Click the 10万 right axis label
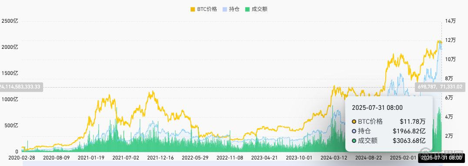This screenshot has height=166, width=468. point(451,59)
